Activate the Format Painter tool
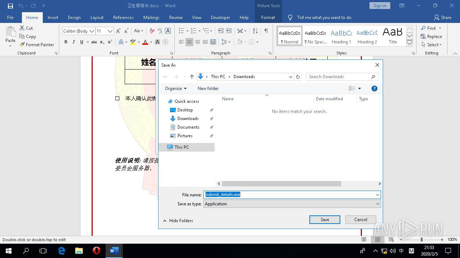The width and height of the screenshot is (460, 258). point(37,44)
